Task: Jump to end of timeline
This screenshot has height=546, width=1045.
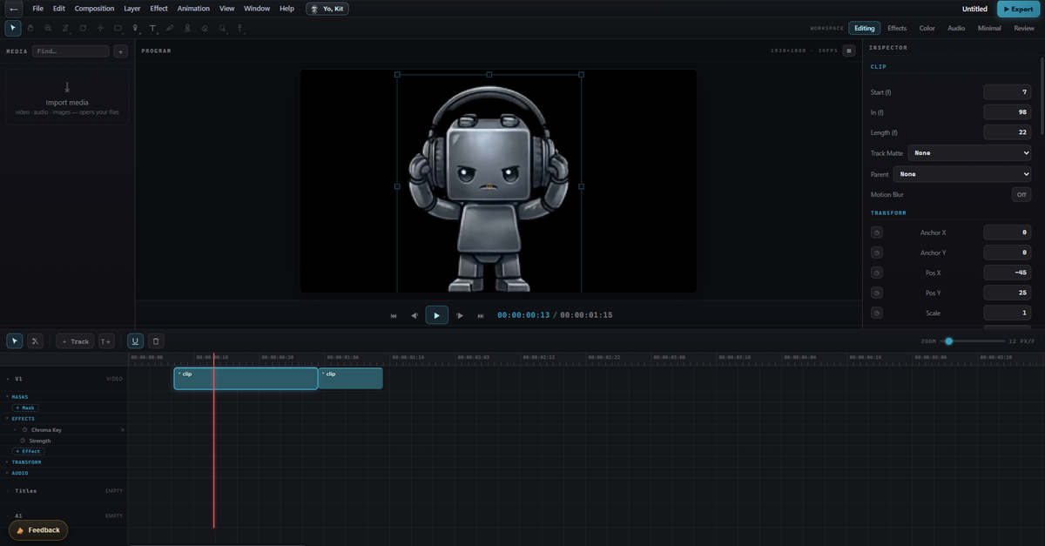Action: pyautogui.click(x=481, y=315)
